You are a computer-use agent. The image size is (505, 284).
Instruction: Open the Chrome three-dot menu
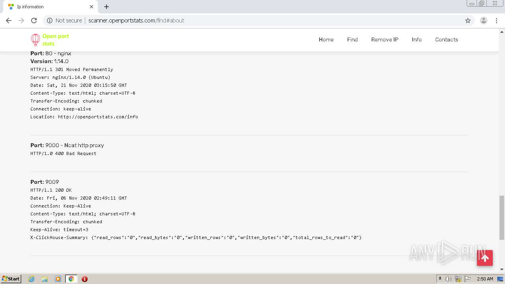[x=496, y=21]
